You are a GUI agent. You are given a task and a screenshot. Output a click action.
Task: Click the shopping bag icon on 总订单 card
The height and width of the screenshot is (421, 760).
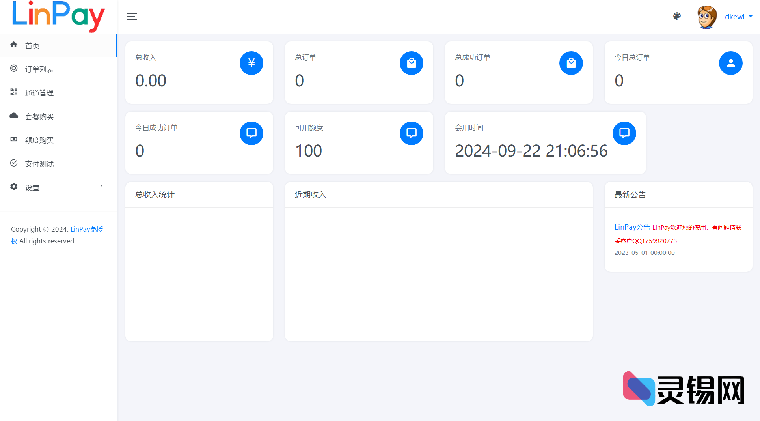pos(411,63)
